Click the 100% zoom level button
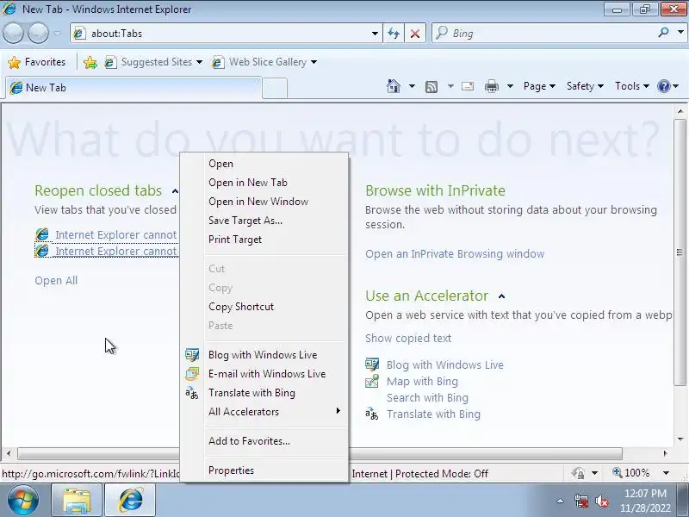This screenshot has height=517, width=689. (x=631, y=473)
